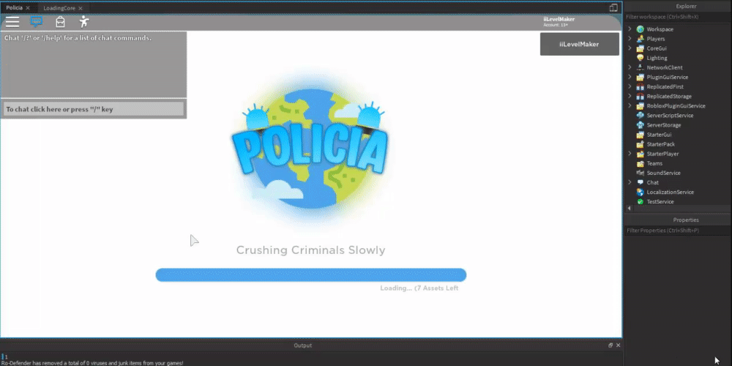Click the Workspace globe icon
Screen dimensions: 732x366
point(640,29)
